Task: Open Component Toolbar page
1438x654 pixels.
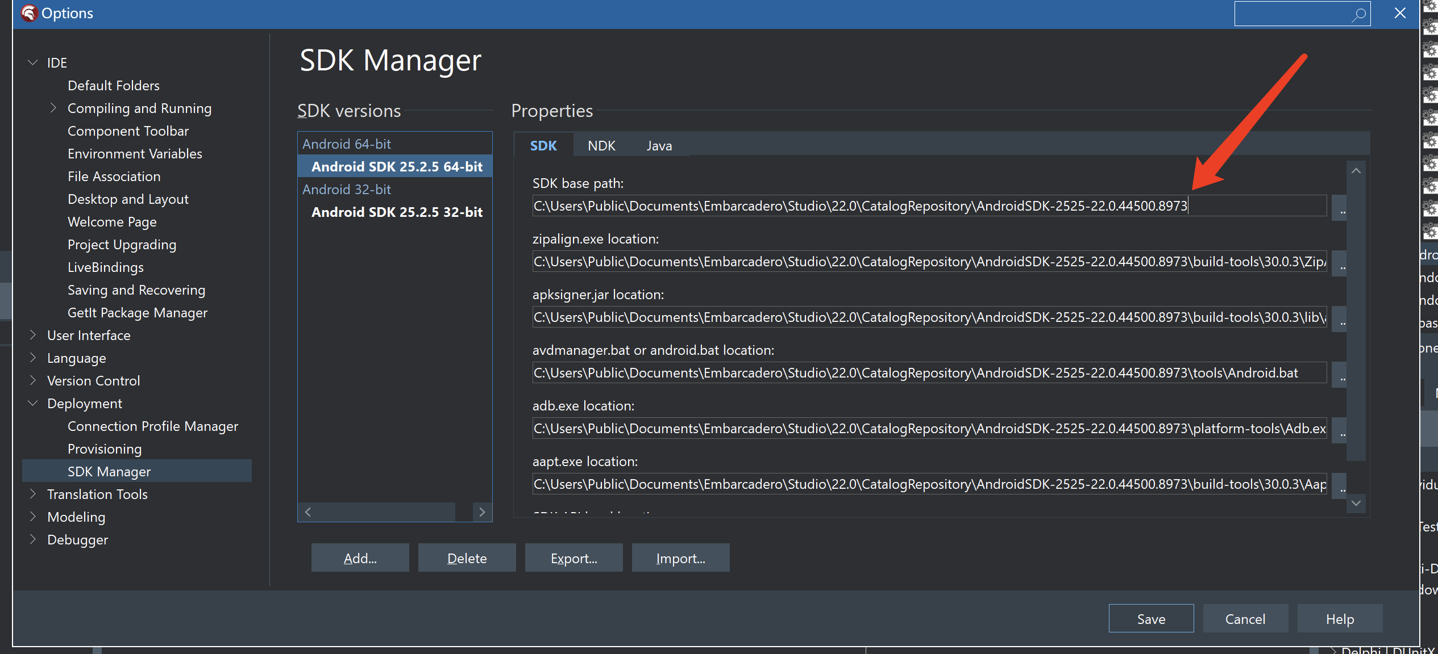Action: point(128,131)
